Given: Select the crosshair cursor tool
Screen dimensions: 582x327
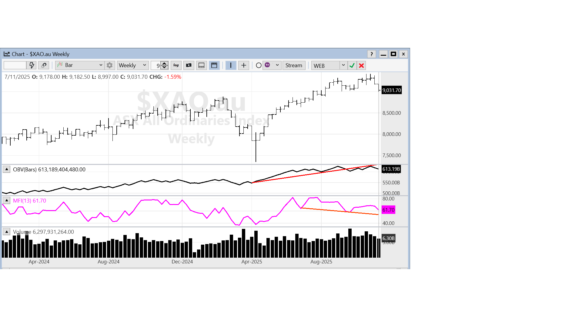Looking at the screenshot, I should pos(244,65).
